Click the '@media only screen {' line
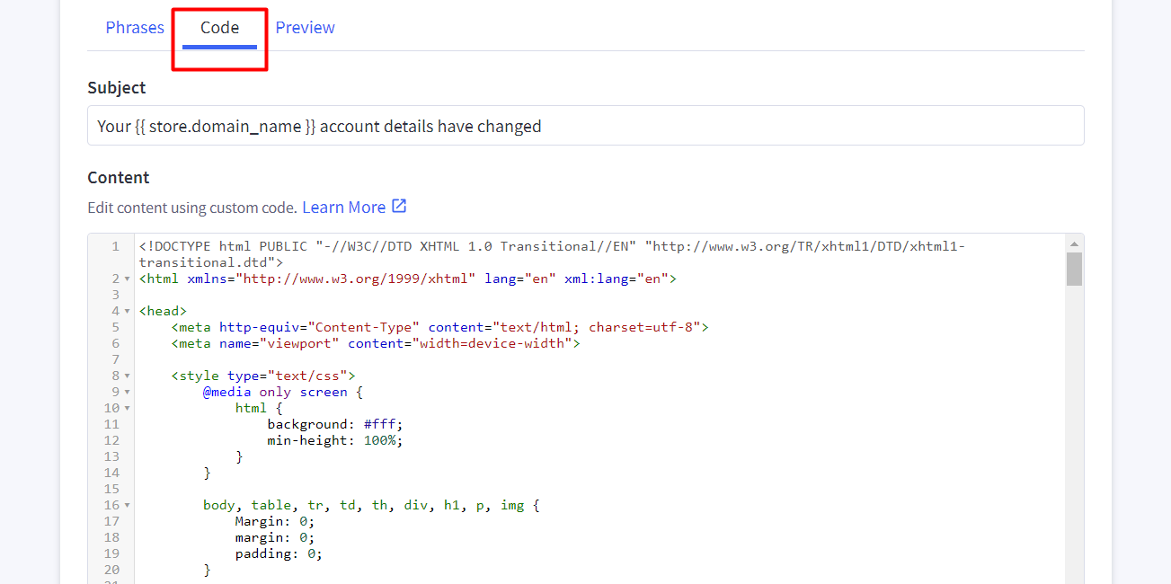Screen dimensions: 1171x584 point(283,392)
